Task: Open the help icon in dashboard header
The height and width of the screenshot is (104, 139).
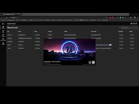Action: point(134,24)
